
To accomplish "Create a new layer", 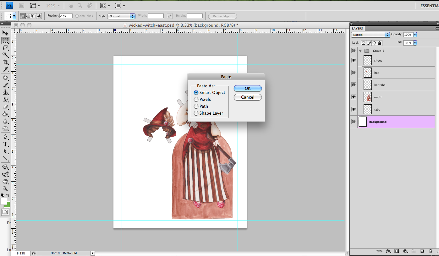I will pos(422,251).
